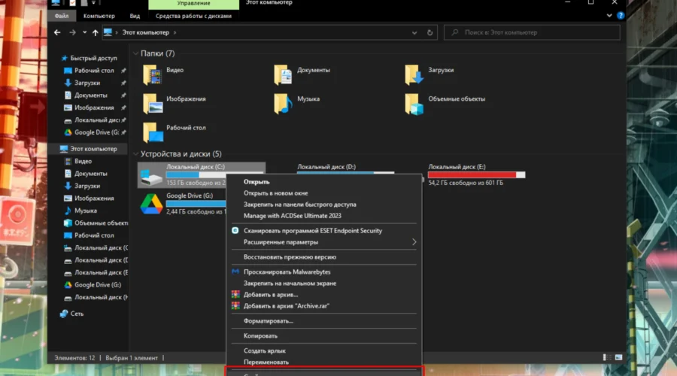Open Загрузки under Quick access
The width and height of the screenshot is (677, 376).
87,83
